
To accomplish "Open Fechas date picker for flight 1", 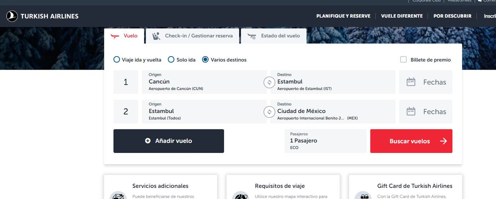I will [425, 82].
